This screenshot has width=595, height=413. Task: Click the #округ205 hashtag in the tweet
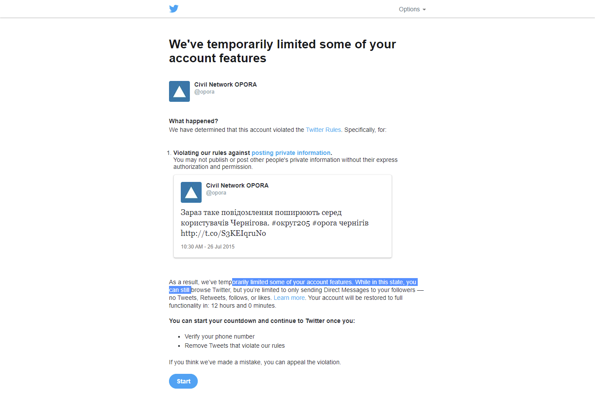[x=291, y=223]
